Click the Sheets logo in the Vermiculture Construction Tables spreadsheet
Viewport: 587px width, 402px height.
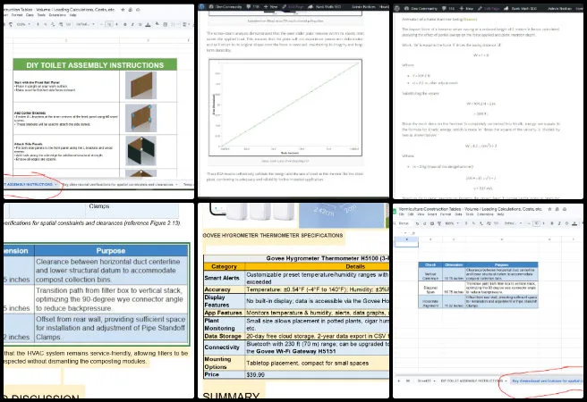395,211
